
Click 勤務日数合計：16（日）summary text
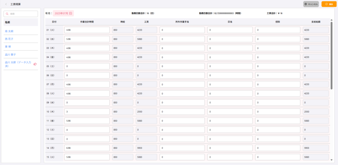[x=143, y=13]
